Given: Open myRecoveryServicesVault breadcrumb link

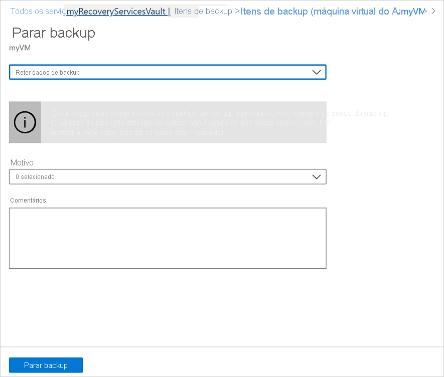Looking at the screenshot, I should (118, 12).
